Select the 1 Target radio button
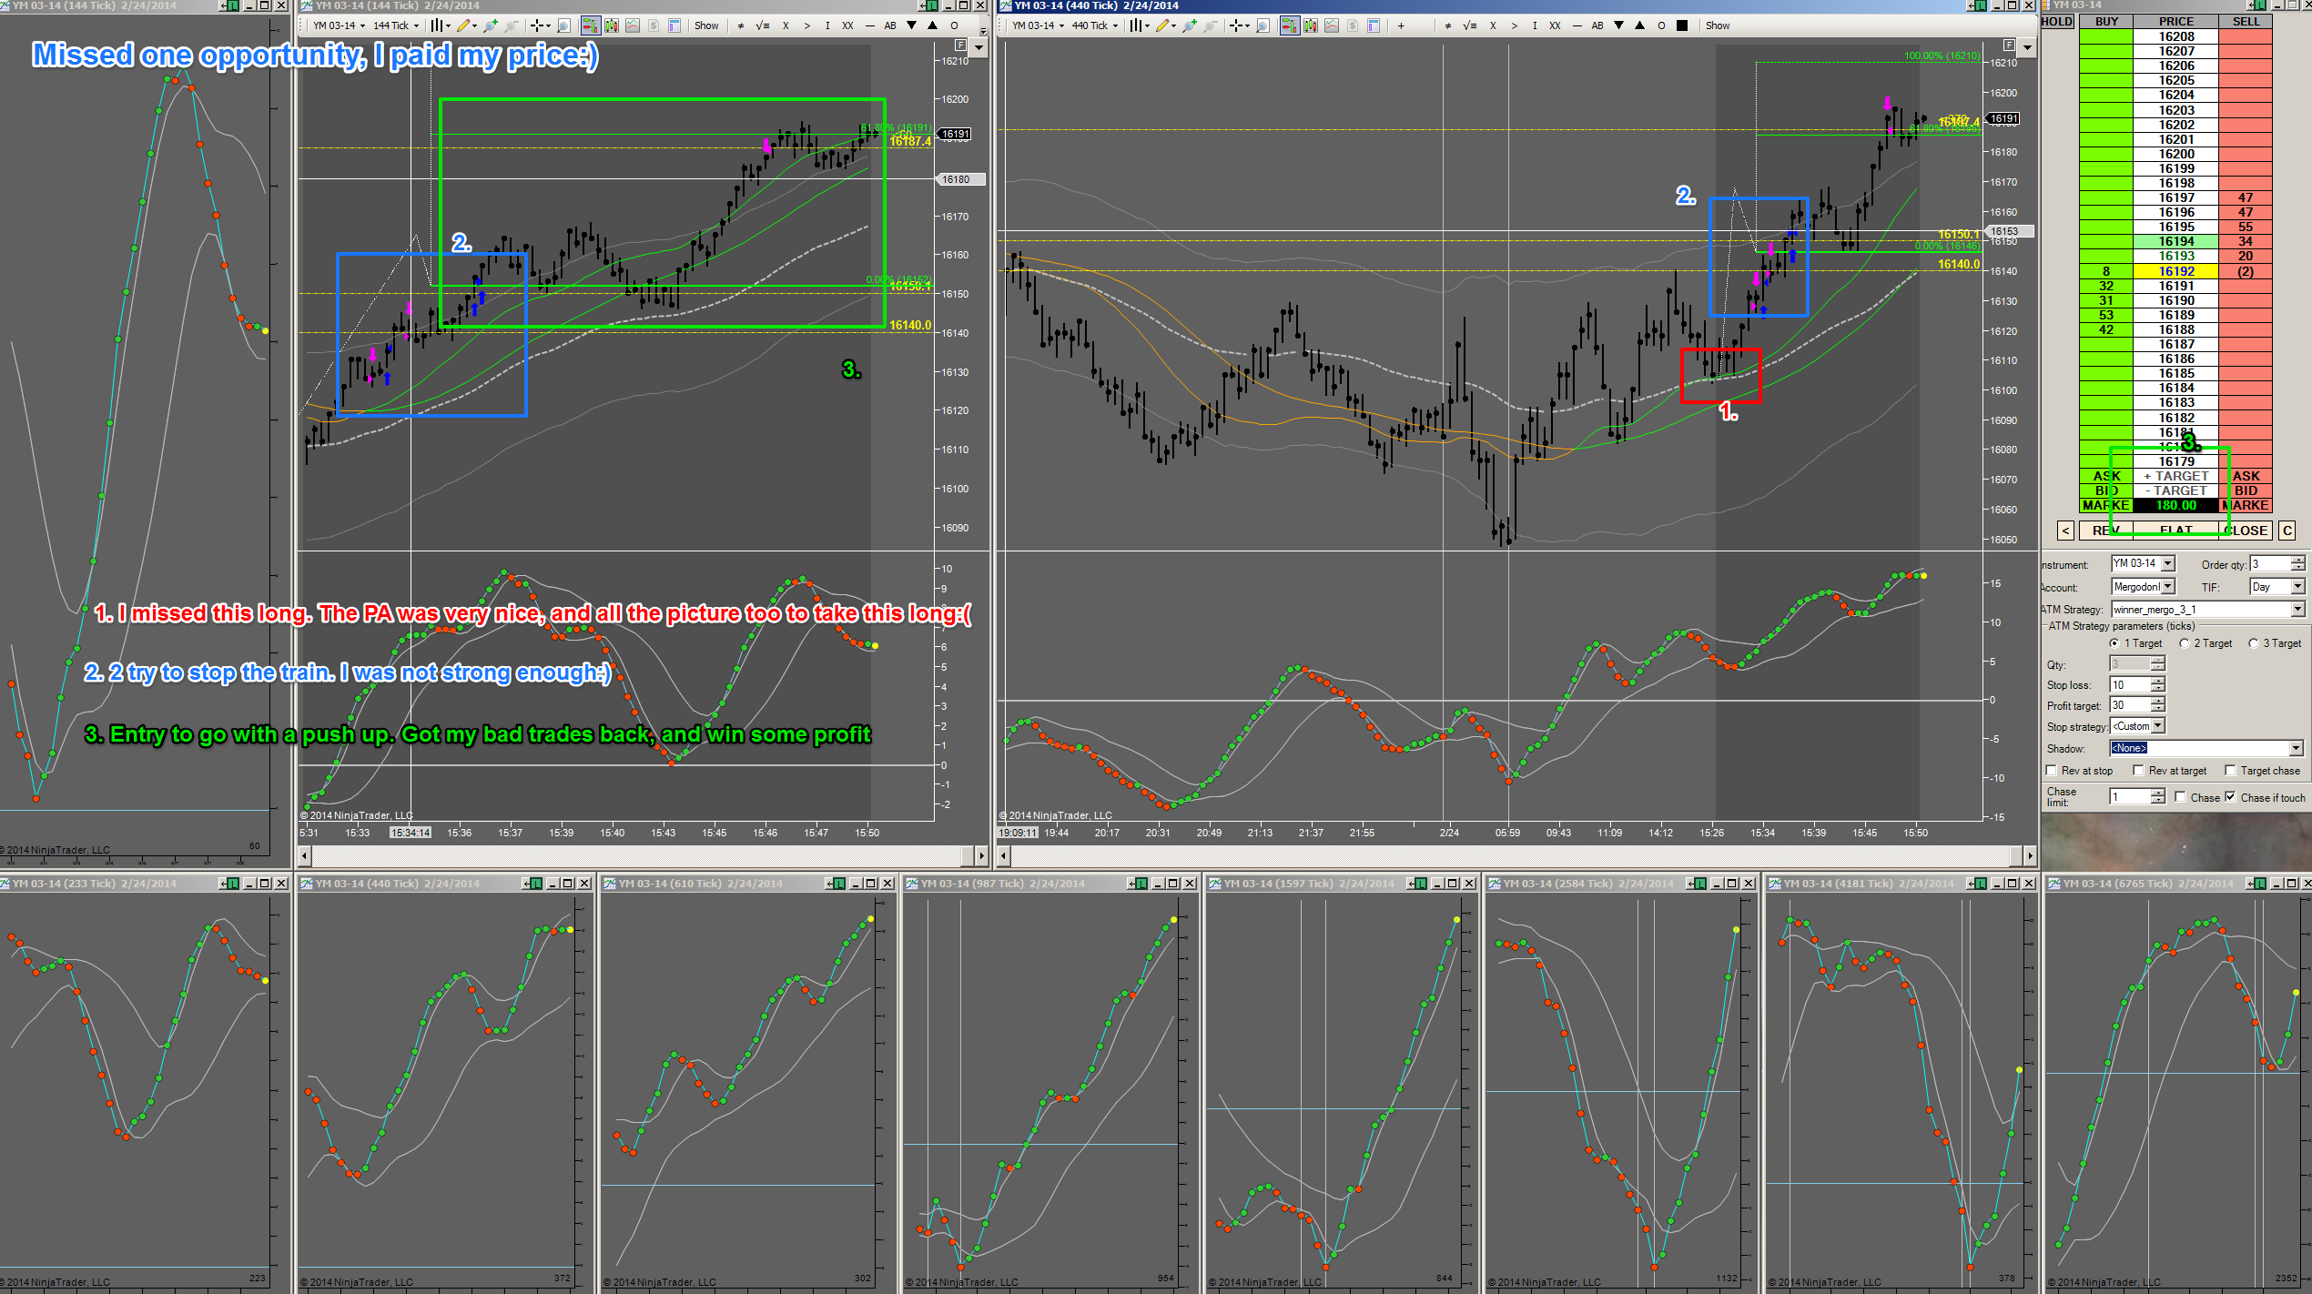 tap(2114, 643)
